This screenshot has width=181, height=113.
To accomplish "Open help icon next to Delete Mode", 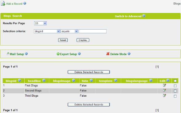I will click(129, 54).
